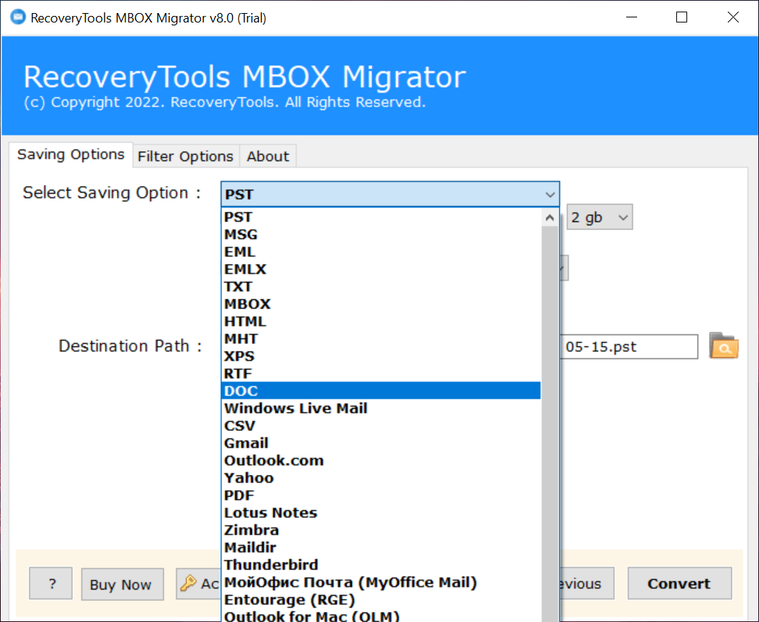Choose PST from the saving list
The image size is (759, 622).
coord(381,217)
